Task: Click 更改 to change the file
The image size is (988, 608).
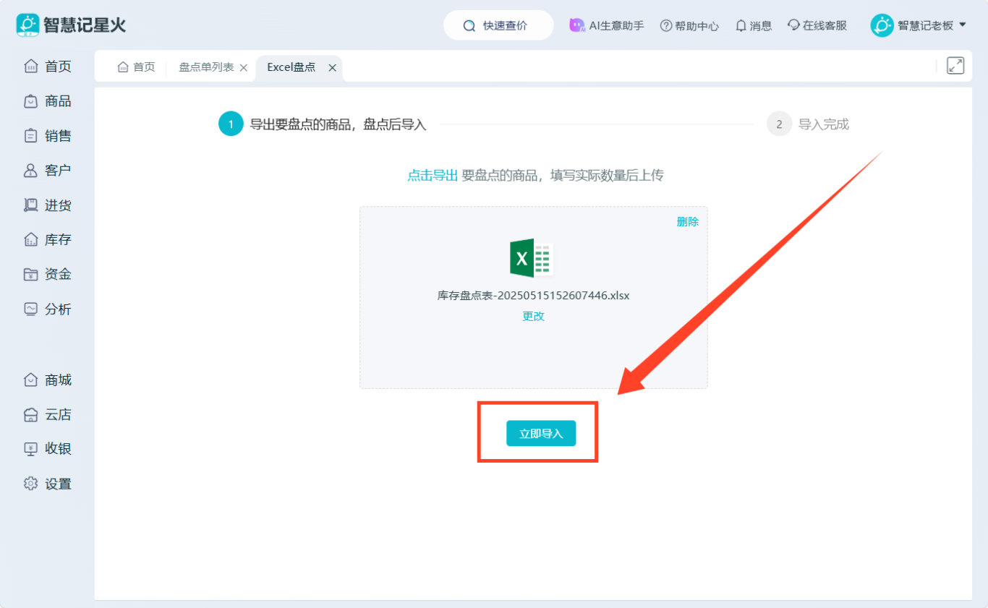Action: coord(533,316)
